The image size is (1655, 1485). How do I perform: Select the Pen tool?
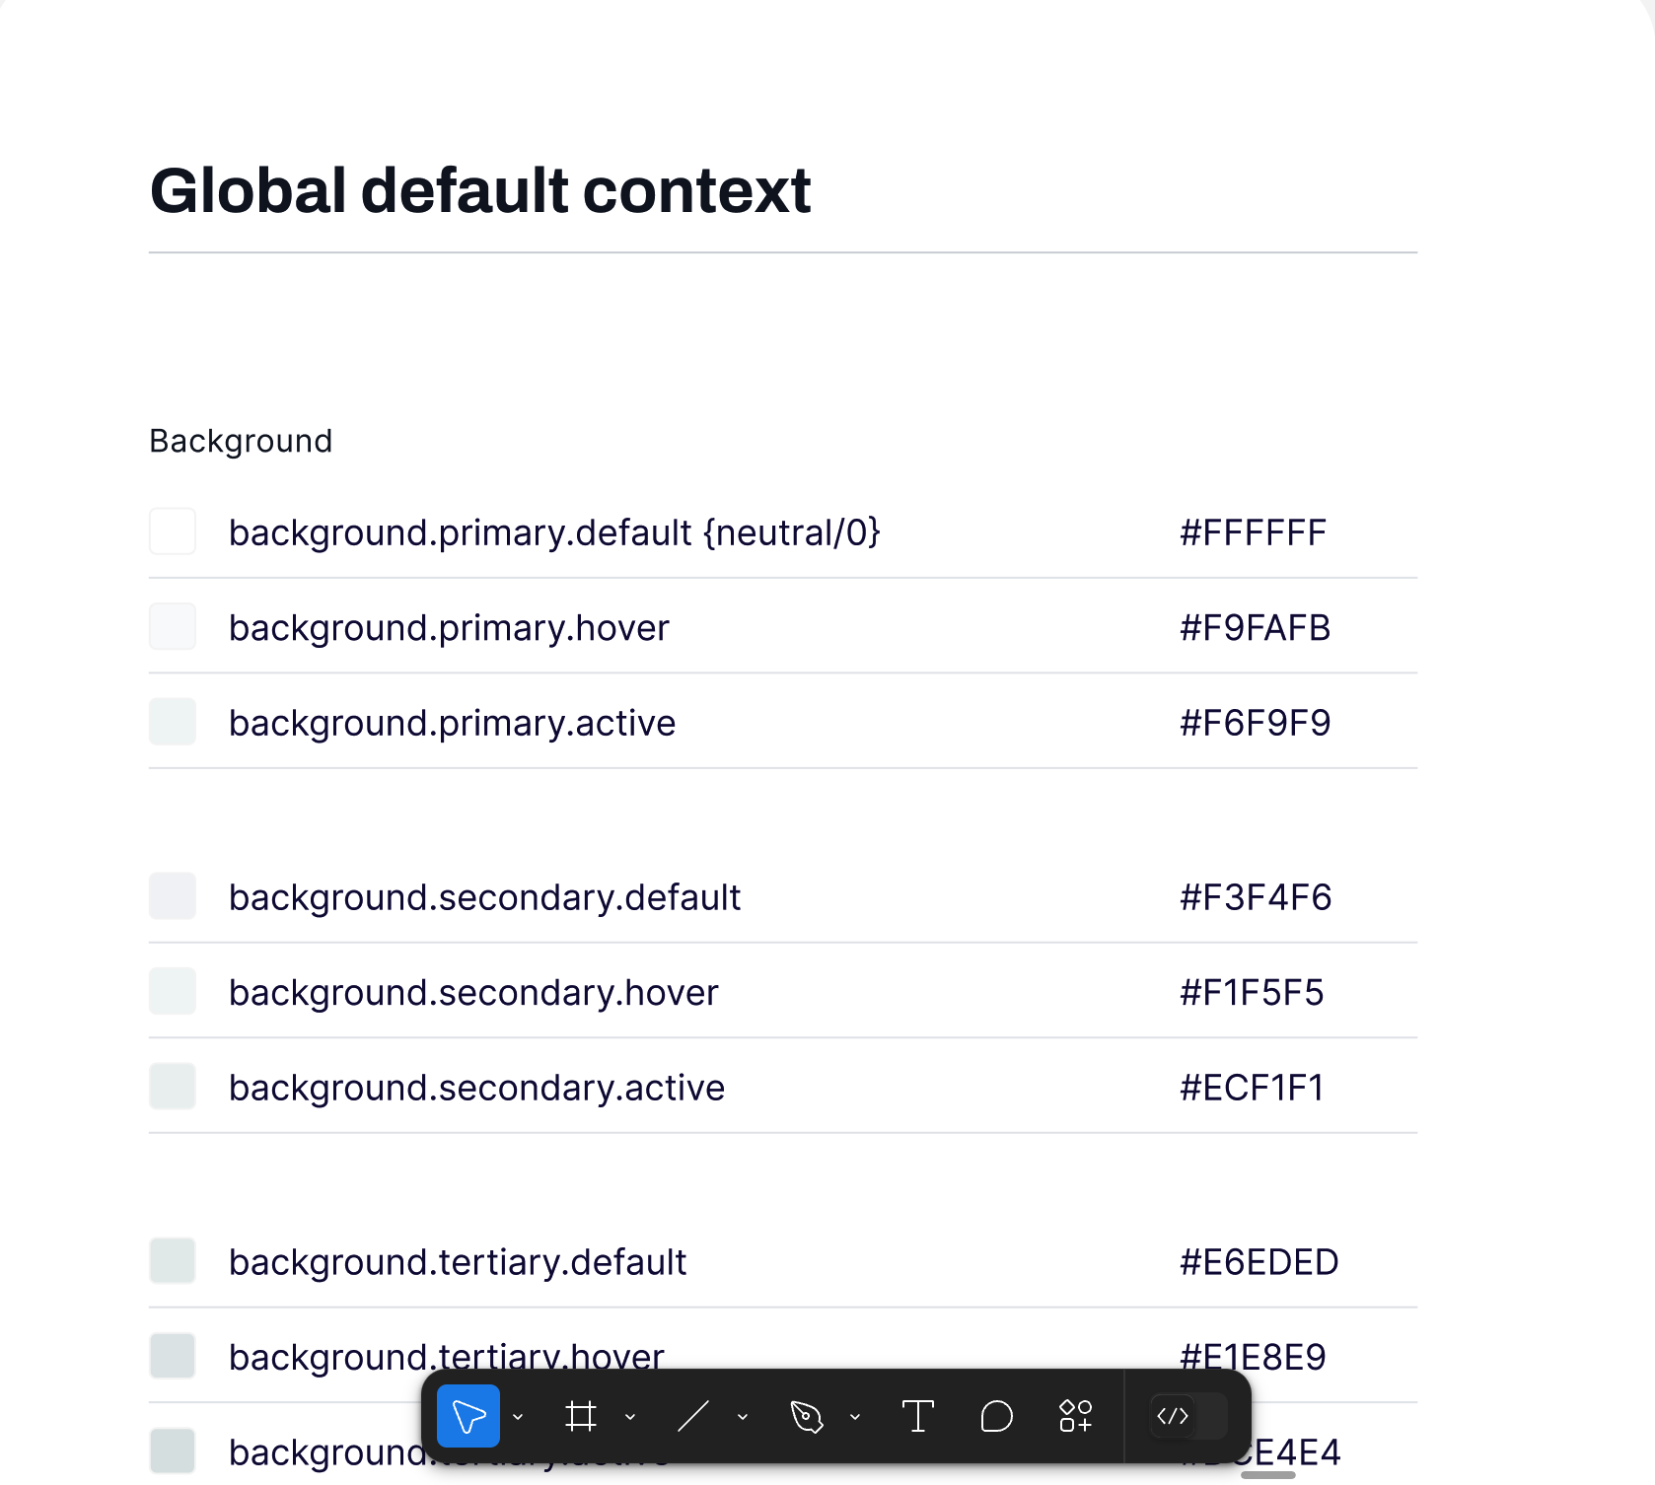(x=807, y=1416)
